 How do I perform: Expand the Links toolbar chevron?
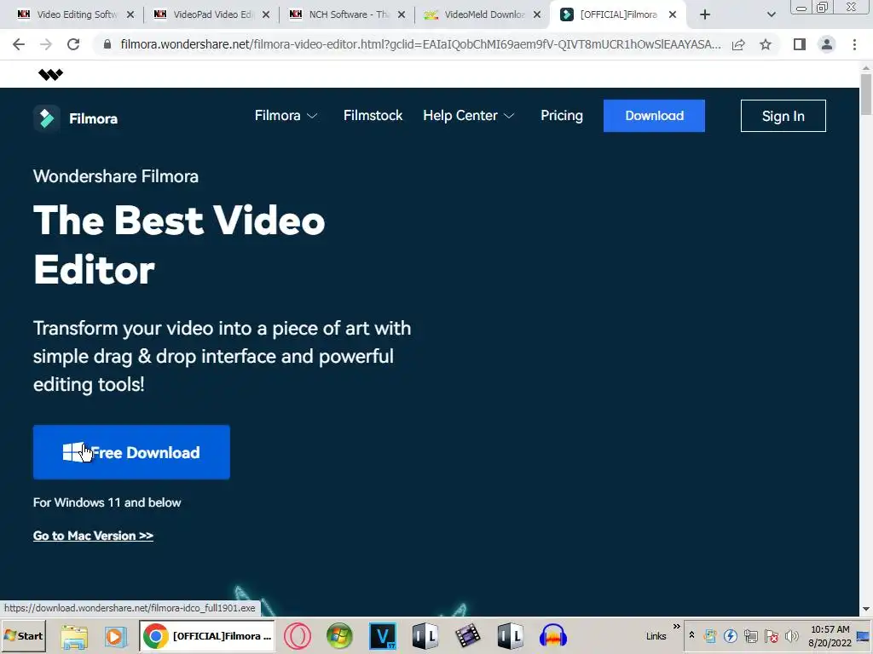pos(676,627)
